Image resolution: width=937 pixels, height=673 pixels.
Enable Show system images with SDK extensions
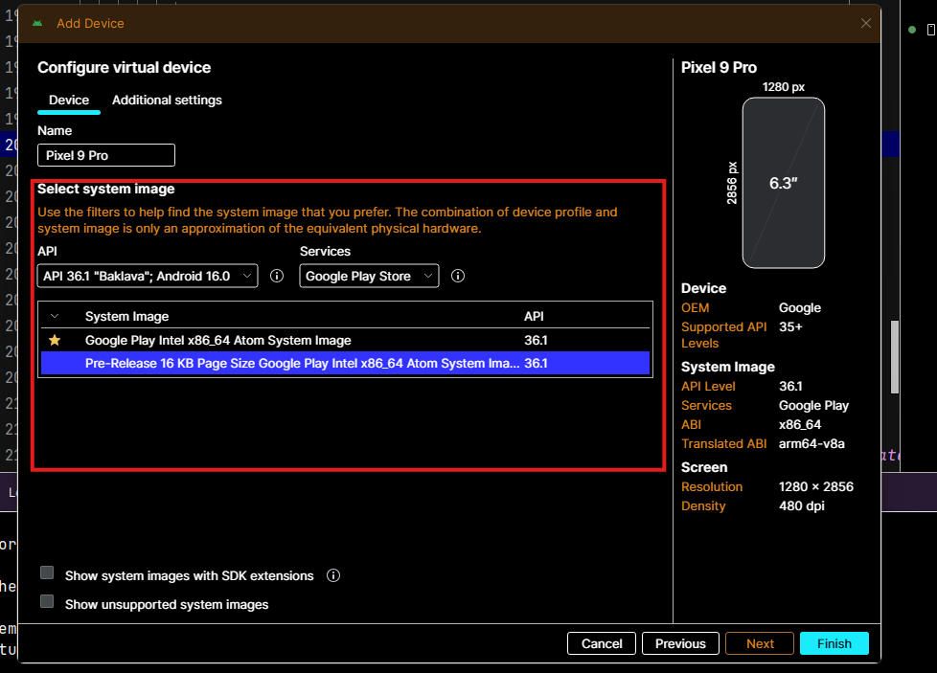47,572
